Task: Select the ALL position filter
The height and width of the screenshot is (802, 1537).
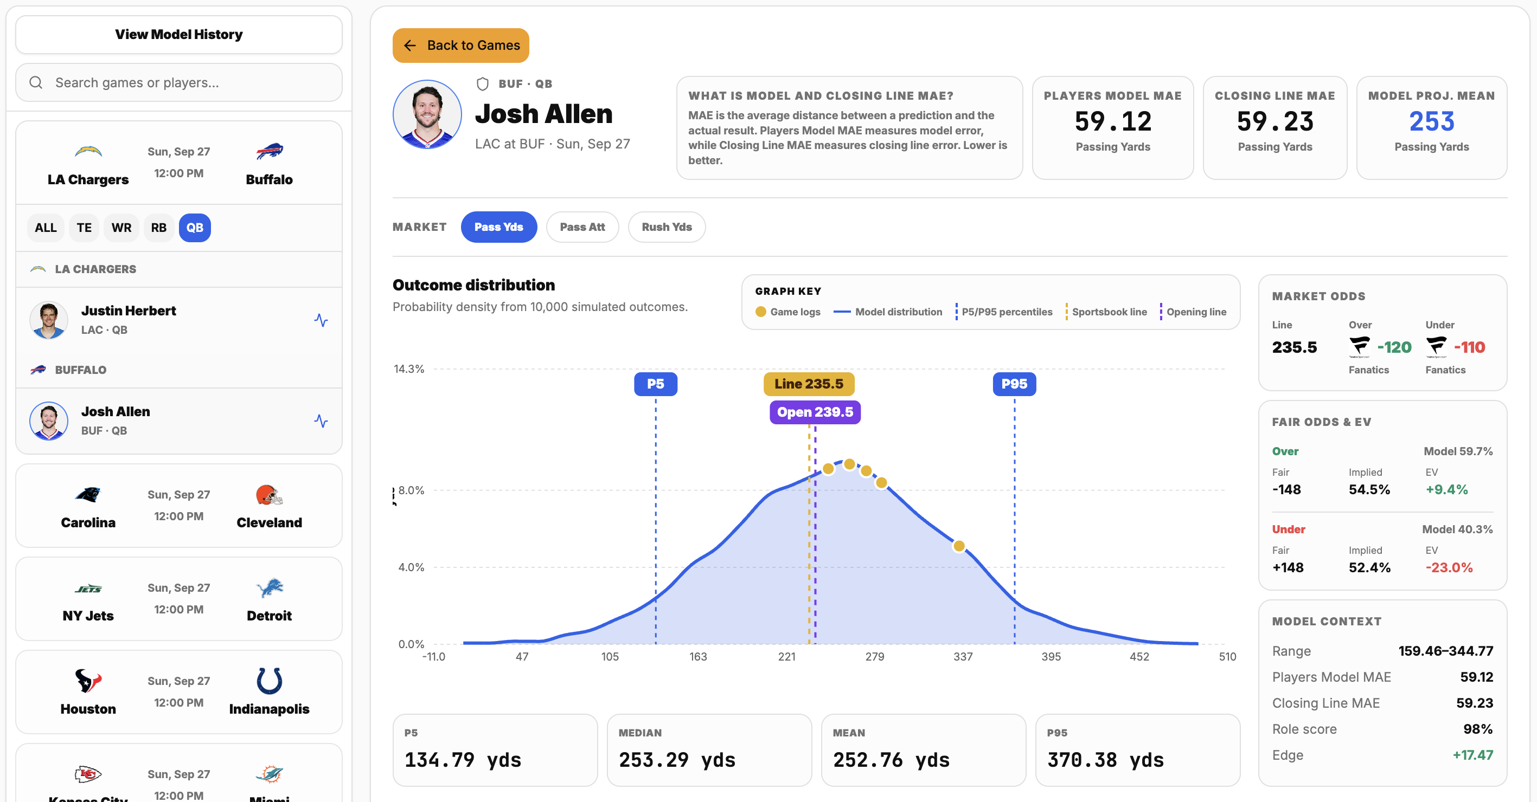Action: click(46, 228)
